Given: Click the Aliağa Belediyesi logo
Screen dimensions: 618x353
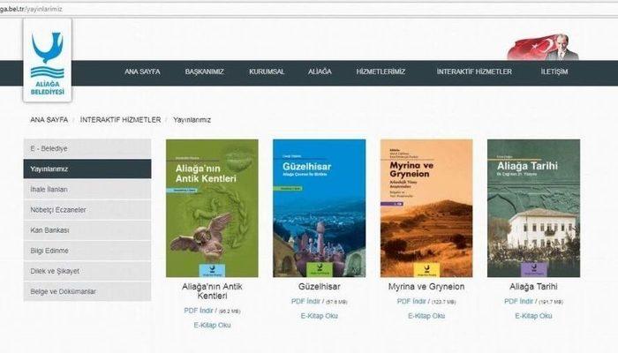Looking at the screenshot, I should (x=49, y=60).
